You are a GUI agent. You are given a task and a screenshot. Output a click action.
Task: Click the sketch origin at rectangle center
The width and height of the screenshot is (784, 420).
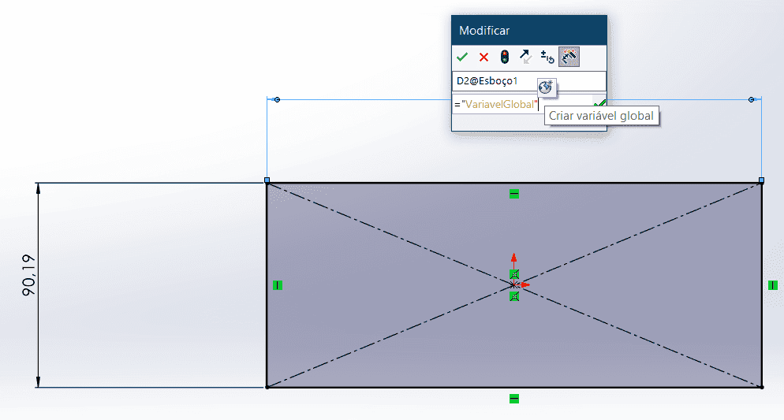tap(514, 285)
